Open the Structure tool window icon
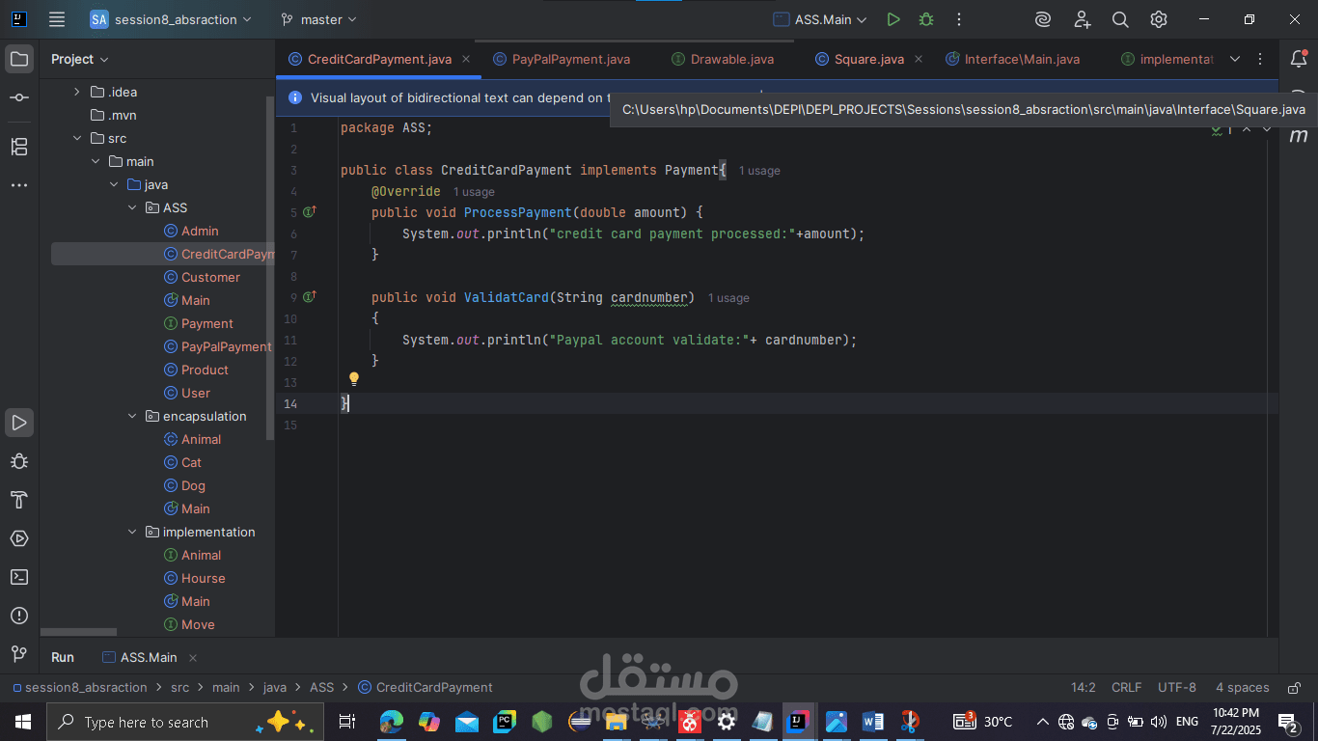This screenshot has width=1318, height=741. pos(19,147)
